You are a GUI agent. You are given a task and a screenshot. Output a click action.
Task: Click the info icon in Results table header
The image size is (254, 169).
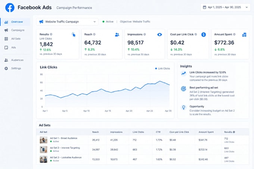[234, 132]
